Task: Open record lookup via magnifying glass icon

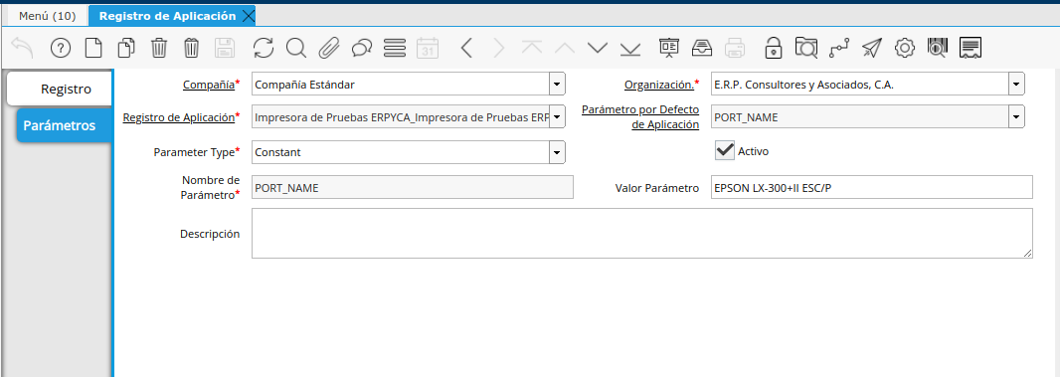Action: (296, 48)
